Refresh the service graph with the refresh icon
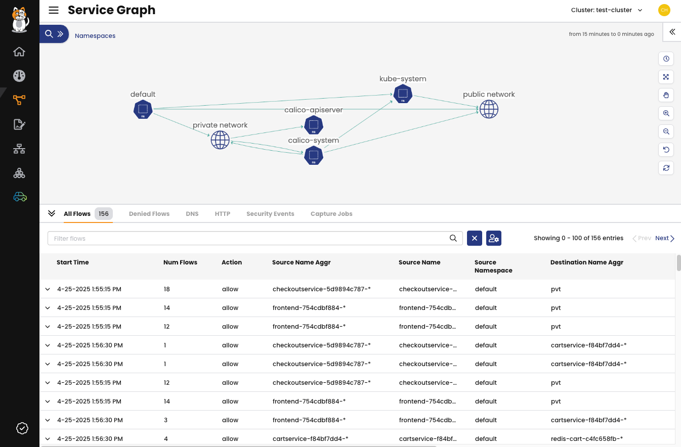The image size is (681, 447). tap(666, 167)
